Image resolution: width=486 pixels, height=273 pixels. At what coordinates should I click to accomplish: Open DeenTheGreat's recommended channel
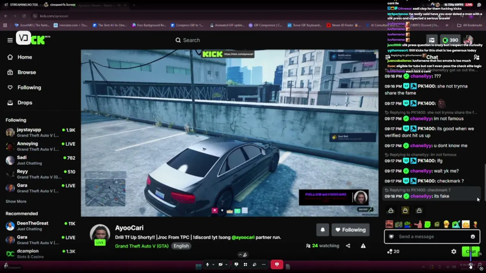(40, 226)
